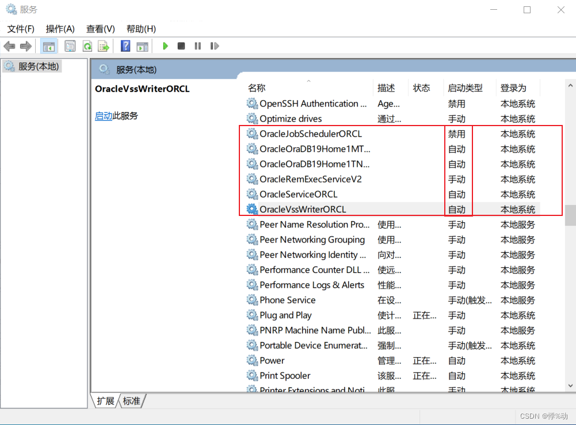
Task: Open the 操作(A) menu
Action: pyautogui.click(x=60, y=29)
